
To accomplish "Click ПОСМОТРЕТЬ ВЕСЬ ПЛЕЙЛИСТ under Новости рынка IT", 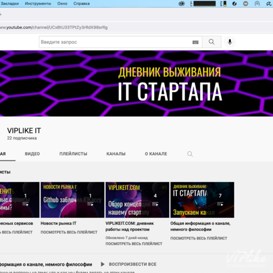I will click(x=69, y=232).
